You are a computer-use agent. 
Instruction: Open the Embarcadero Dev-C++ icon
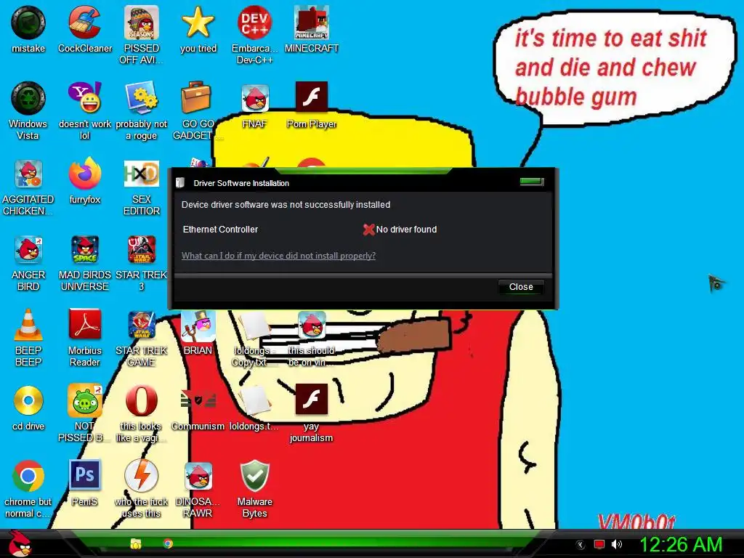[254, 23]
